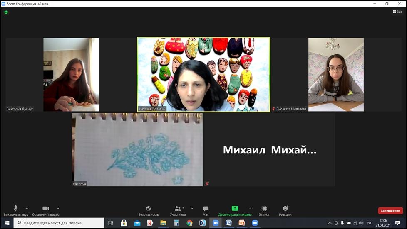
Task: Switch to the active Zoom taskbar icon
Action: [216, 223]
